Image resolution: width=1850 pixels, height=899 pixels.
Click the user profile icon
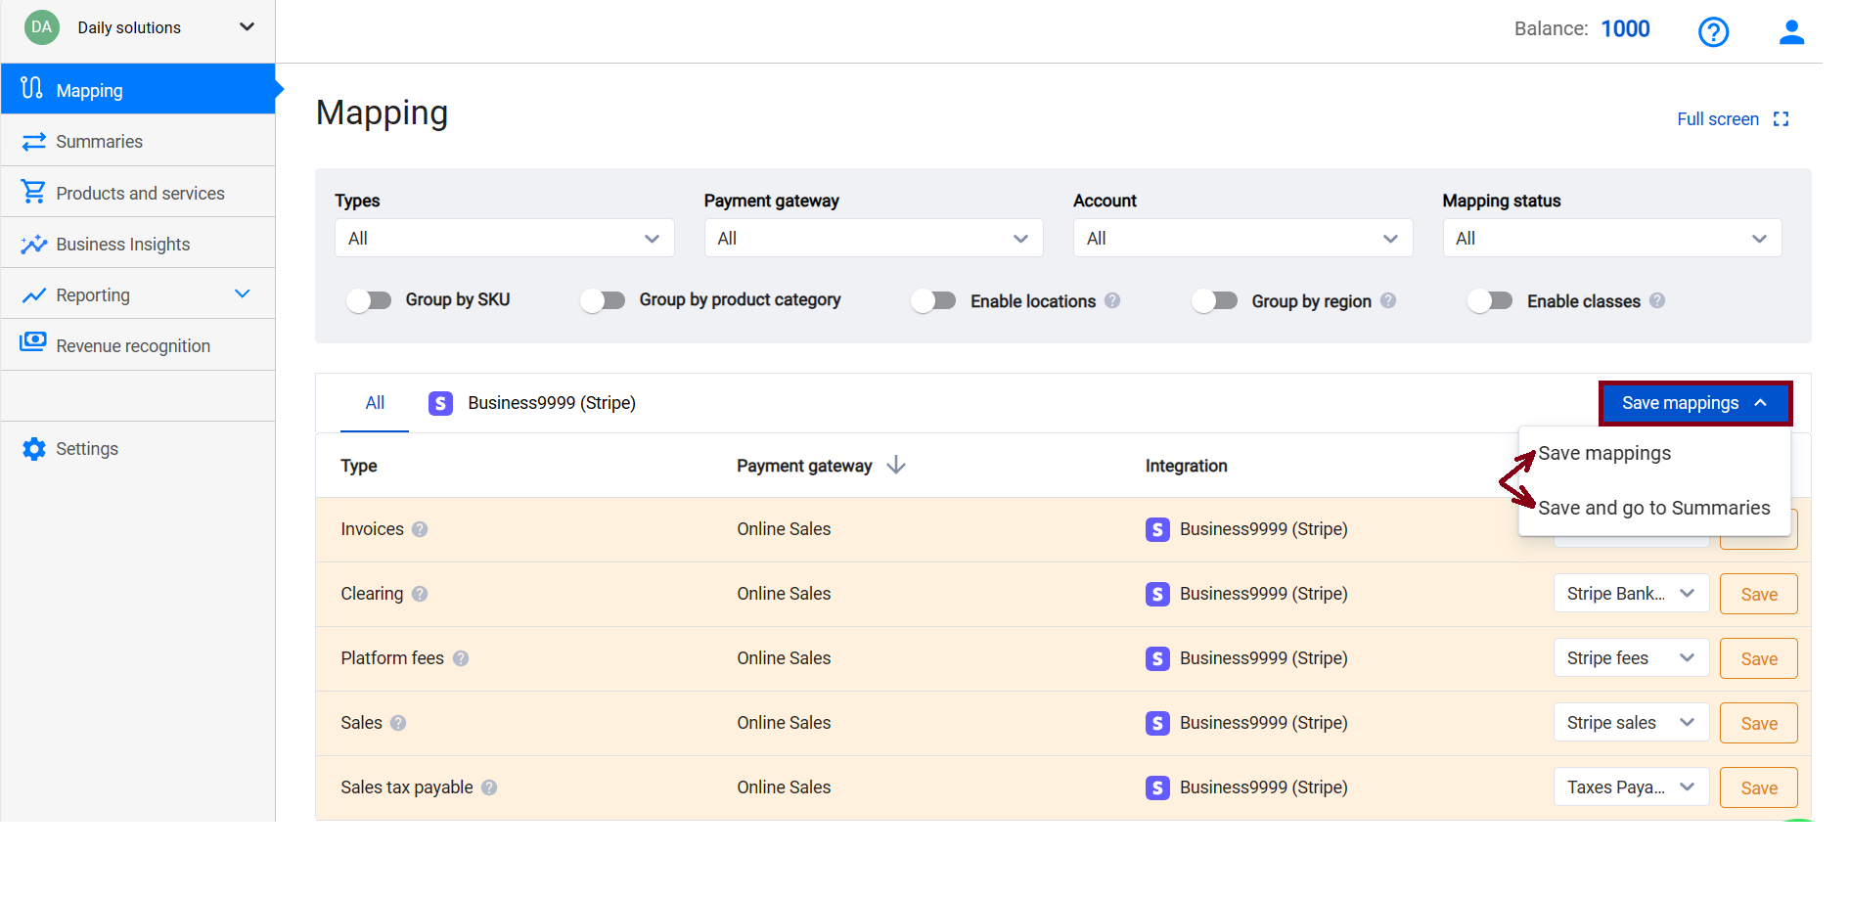click(x=1792, y=31)
